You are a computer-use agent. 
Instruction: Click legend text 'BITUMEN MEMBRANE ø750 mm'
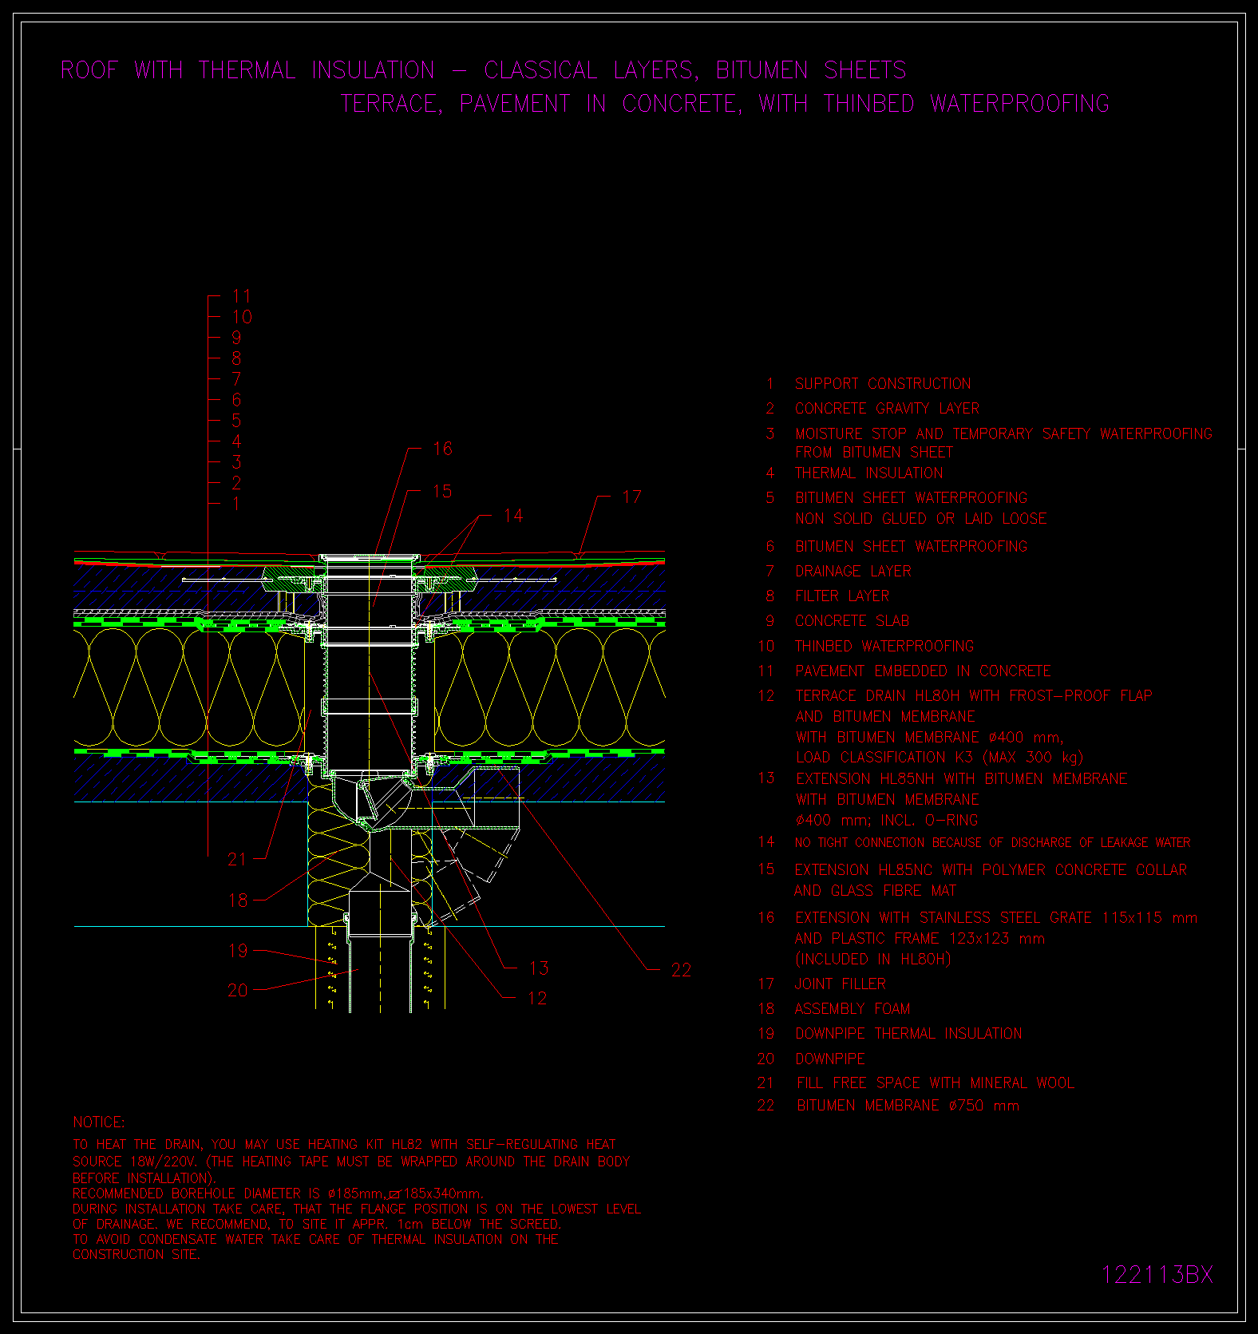coord(907,1106)
